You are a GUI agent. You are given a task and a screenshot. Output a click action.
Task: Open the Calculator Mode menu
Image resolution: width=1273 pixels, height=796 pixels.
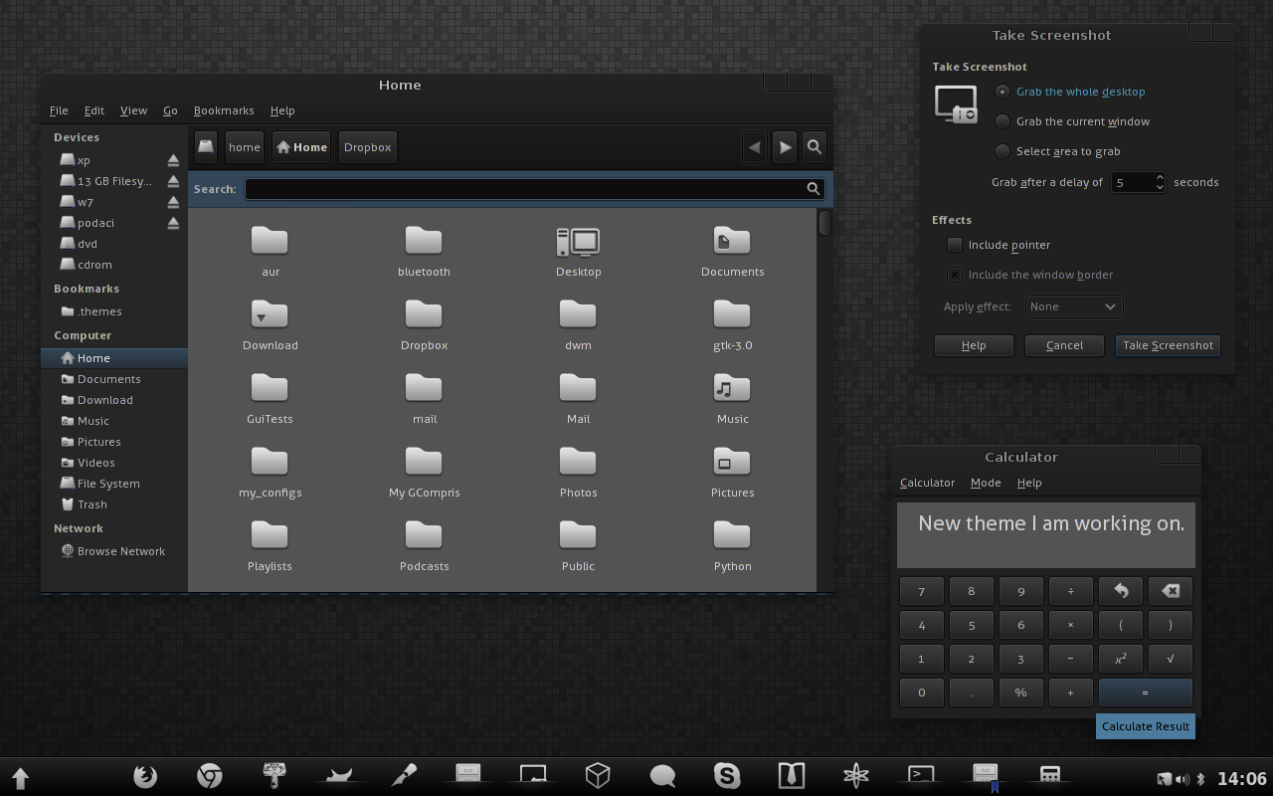[x=986, y=483]
